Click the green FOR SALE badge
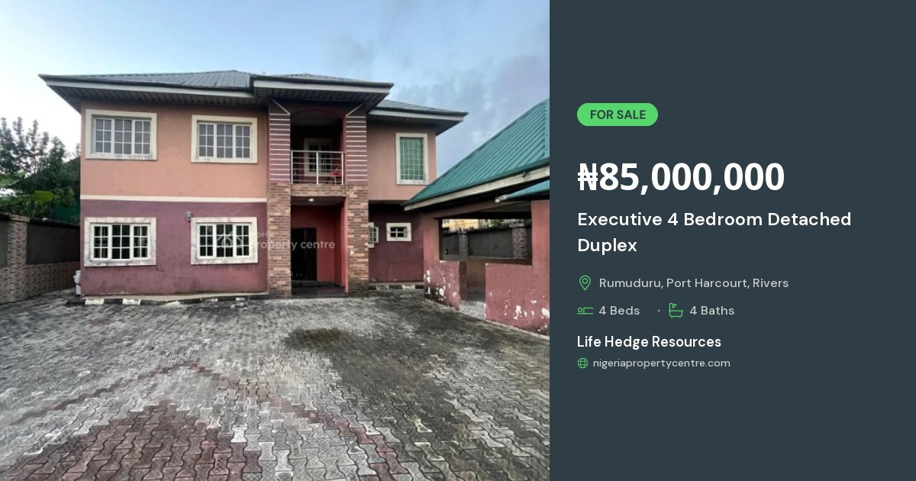Image resolution: width=916 pixels, height=481 pixels. [617, 115]
